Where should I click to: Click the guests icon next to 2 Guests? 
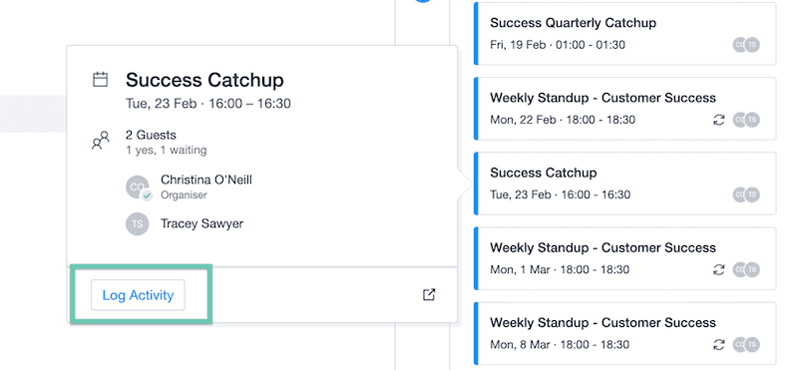[x=101, y=140]
